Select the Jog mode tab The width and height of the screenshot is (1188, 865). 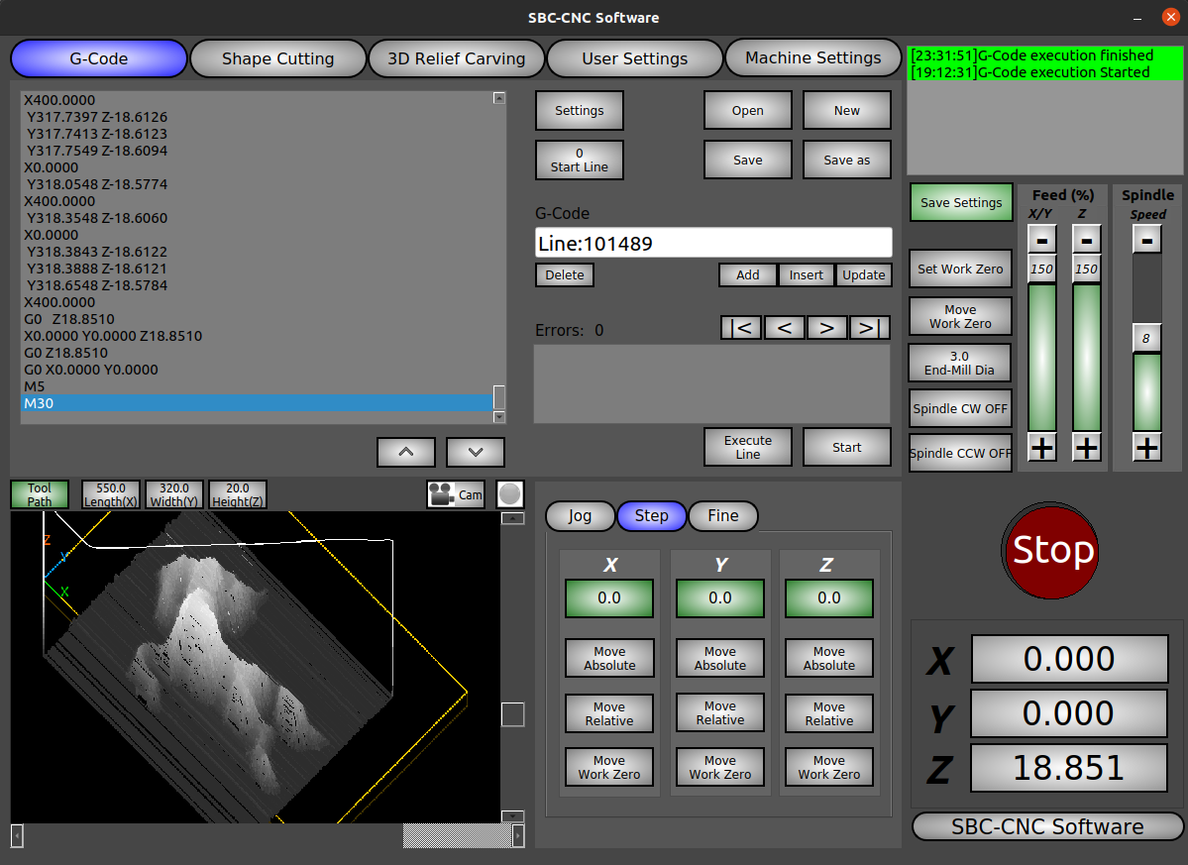[x=580, y=516]
